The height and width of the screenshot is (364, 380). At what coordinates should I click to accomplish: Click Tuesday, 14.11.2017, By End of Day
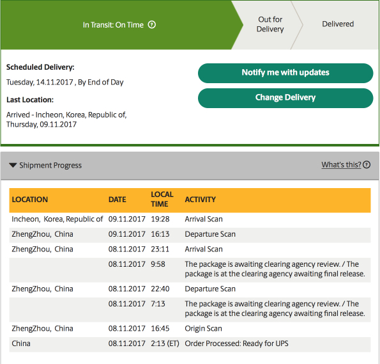(65, 83)
